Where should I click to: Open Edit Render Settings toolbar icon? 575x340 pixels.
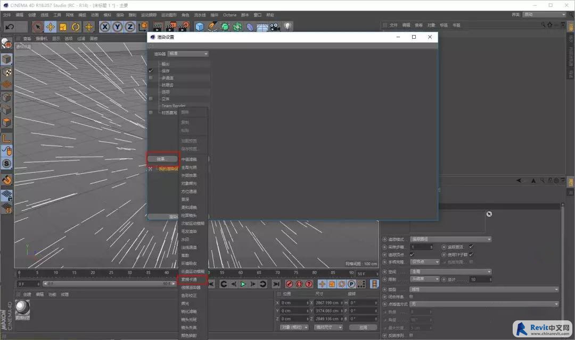click(184, 27)
